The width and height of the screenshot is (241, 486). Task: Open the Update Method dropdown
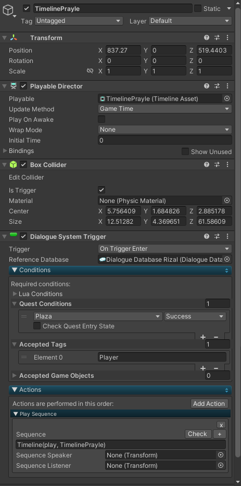(164, 109)
